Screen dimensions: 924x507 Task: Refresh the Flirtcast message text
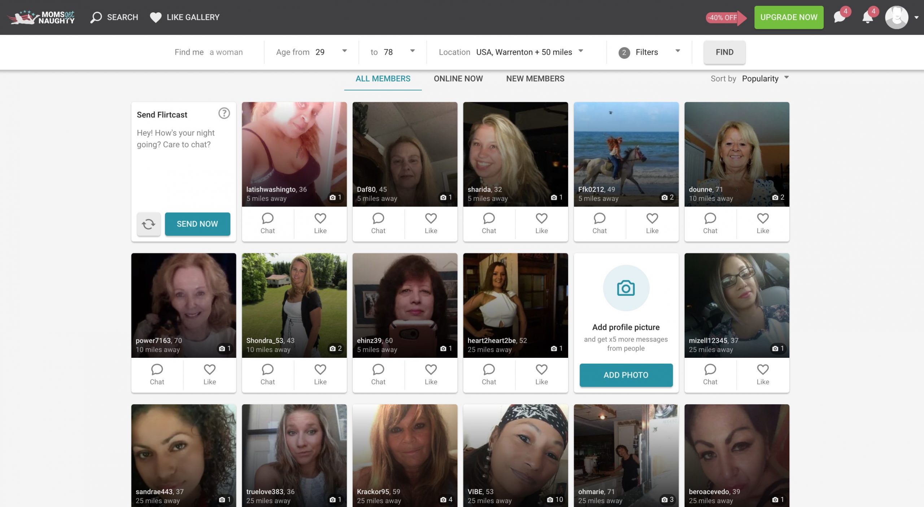148,224
